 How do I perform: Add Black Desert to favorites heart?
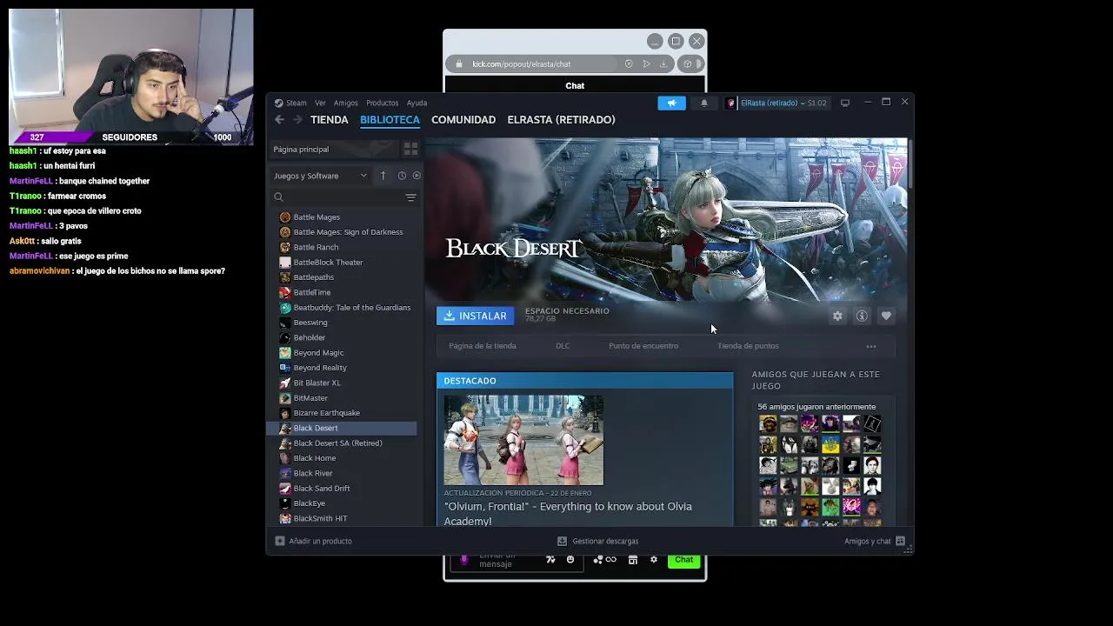[886, 316]
